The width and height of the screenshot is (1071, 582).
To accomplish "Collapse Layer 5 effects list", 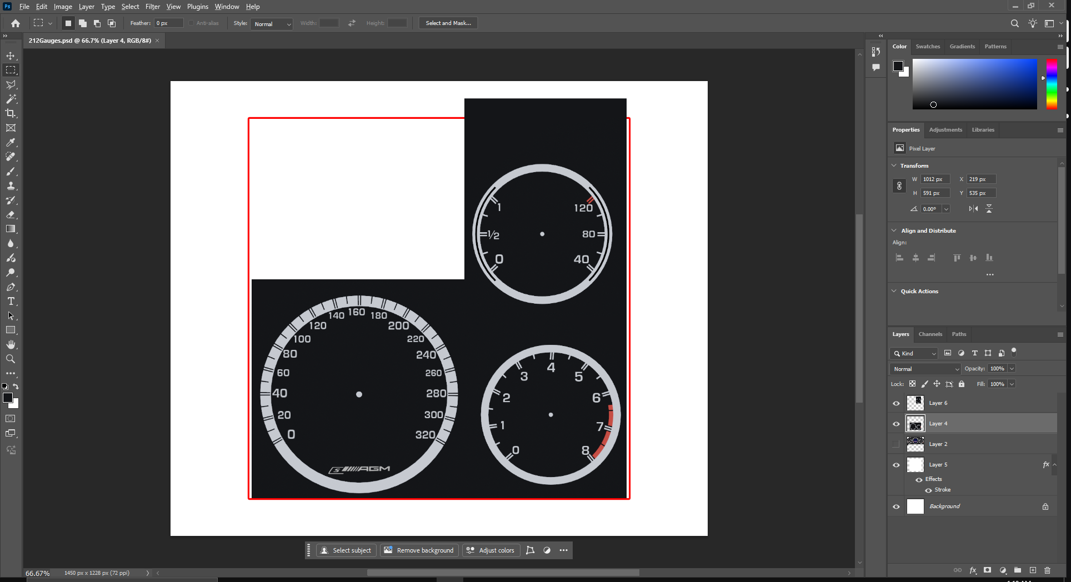I will point(1054,465).
